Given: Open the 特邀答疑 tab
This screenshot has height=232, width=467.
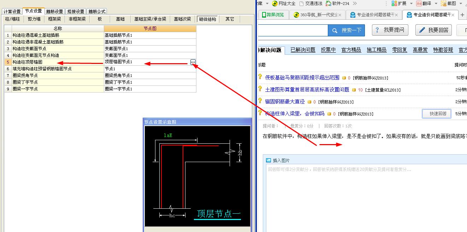Looking at the screenshot, I should click(443, 50).
